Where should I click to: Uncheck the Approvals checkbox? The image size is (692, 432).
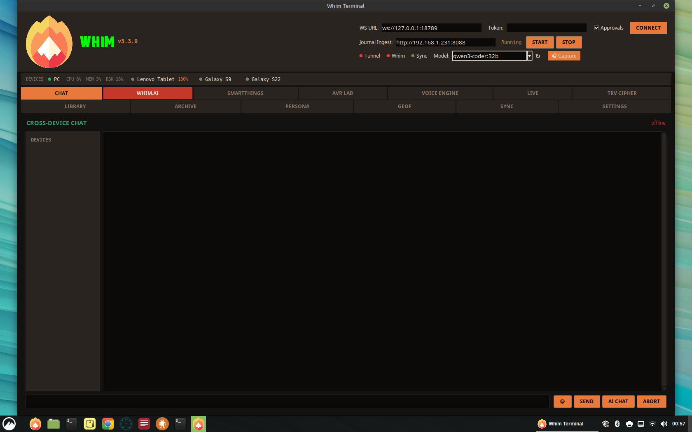(596, 28)
